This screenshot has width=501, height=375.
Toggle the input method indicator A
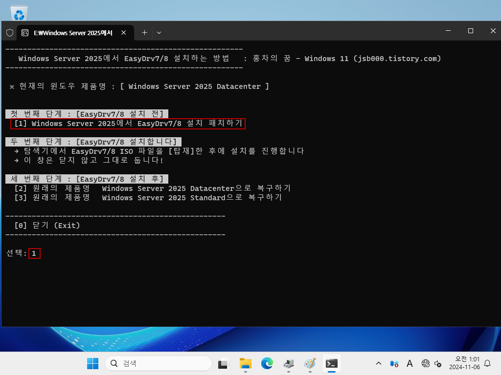click(x=410, y=363)
